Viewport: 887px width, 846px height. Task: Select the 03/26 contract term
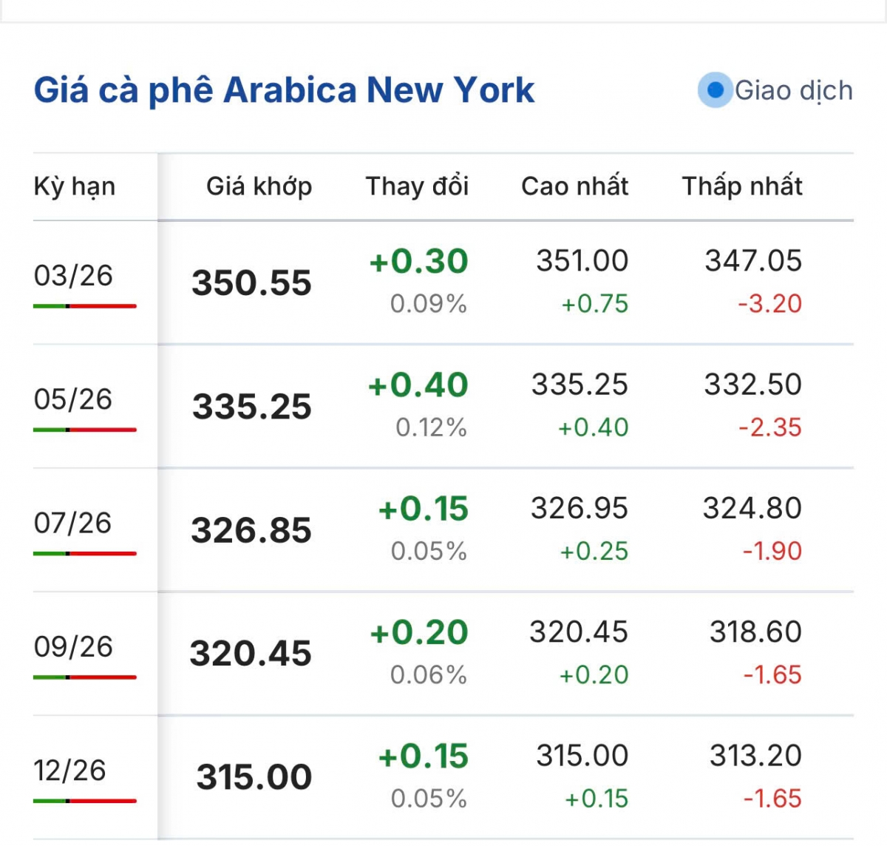pos(73,276)
